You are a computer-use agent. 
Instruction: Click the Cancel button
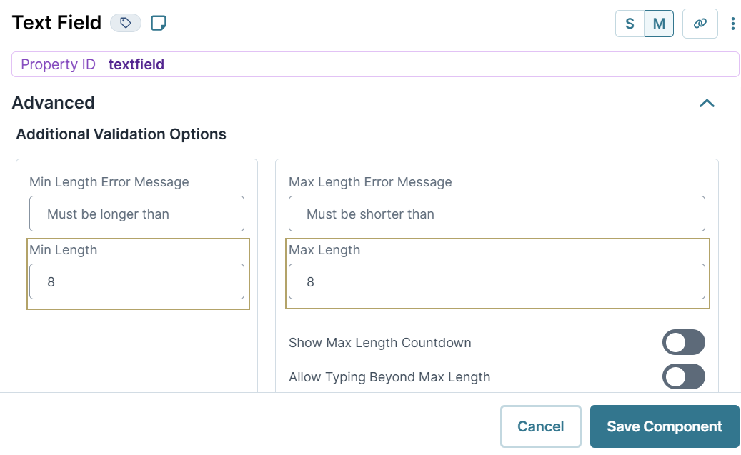[541, 426]
